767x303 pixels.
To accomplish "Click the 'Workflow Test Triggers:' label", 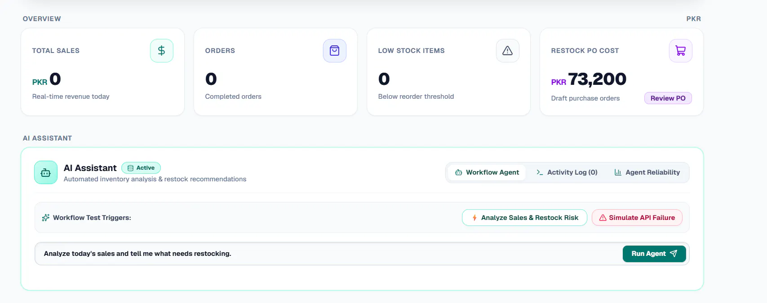I will pyautogui.click(x=92, y=218).
